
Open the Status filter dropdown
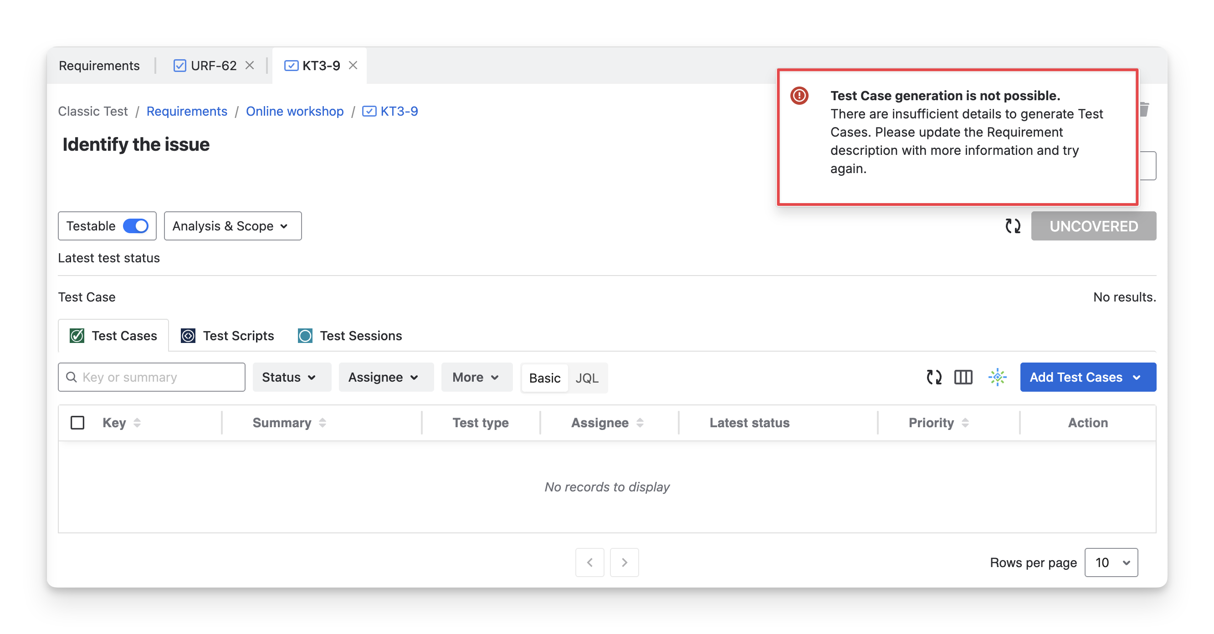tap(289, 377)
